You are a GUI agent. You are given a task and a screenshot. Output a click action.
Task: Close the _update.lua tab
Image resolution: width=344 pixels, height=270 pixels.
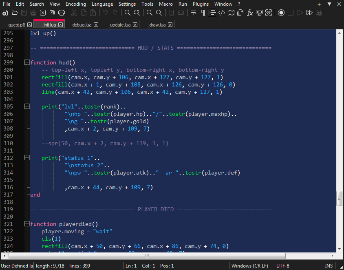(x=135, y=25)
